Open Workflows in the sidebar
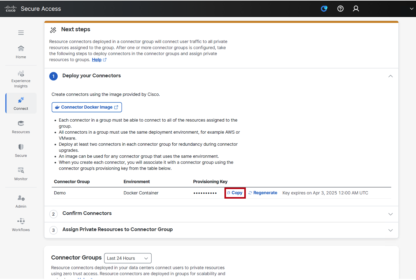Screen dimensions: 416x280 point(21,225)
